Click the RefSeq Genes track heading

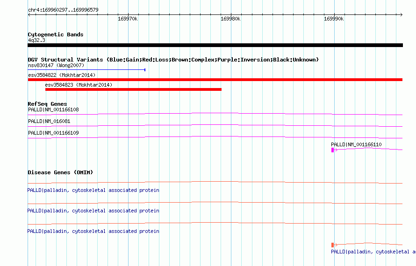(x=47, y=104)
